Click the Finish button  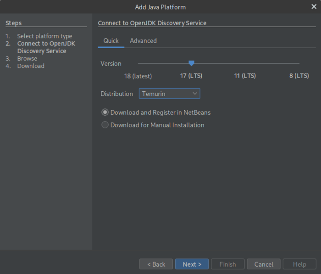click(227, 264)
